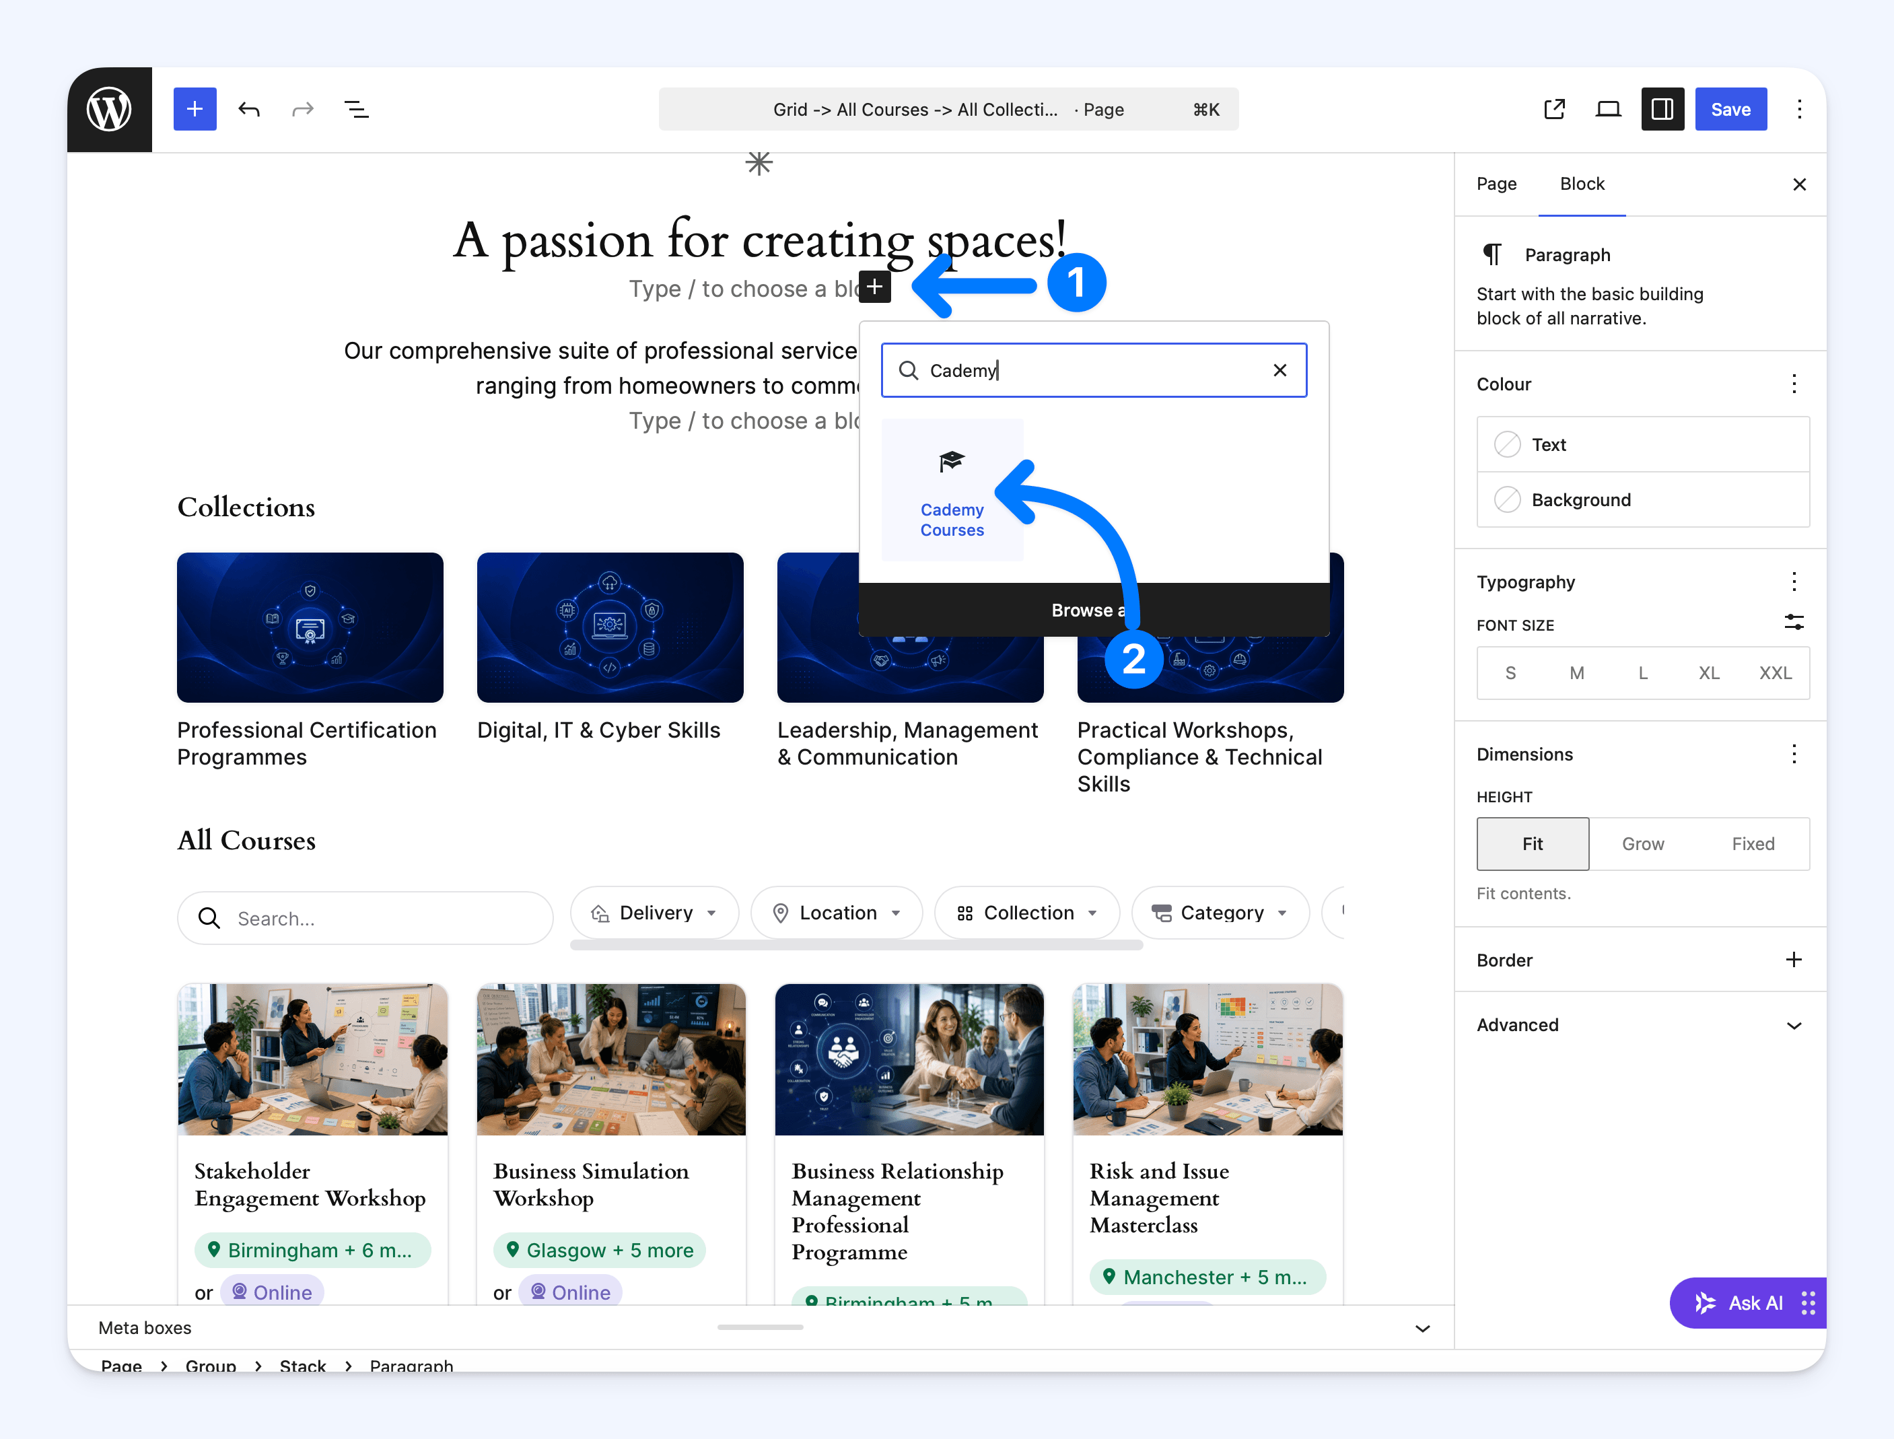Open Digital, IT & Cyber Skills thumbnail
Viewport: 1894px width, 1439px height.
pos(610,627)
